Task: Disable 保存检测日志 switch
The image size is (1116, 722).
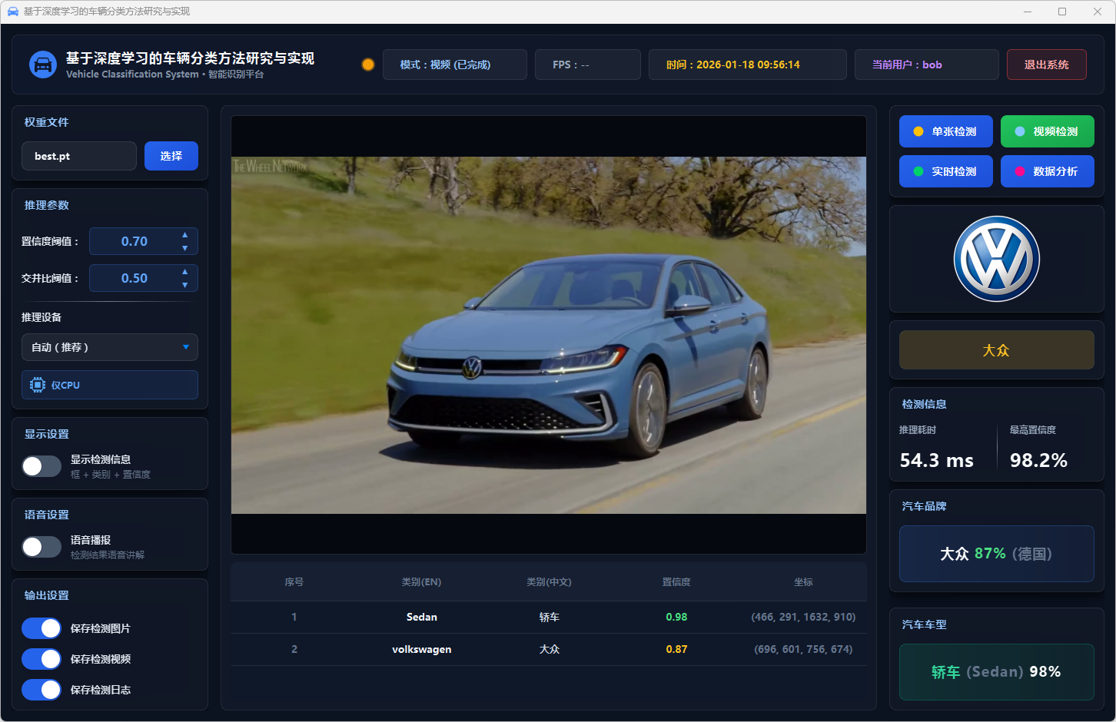Action: click(x=42, y=690)
